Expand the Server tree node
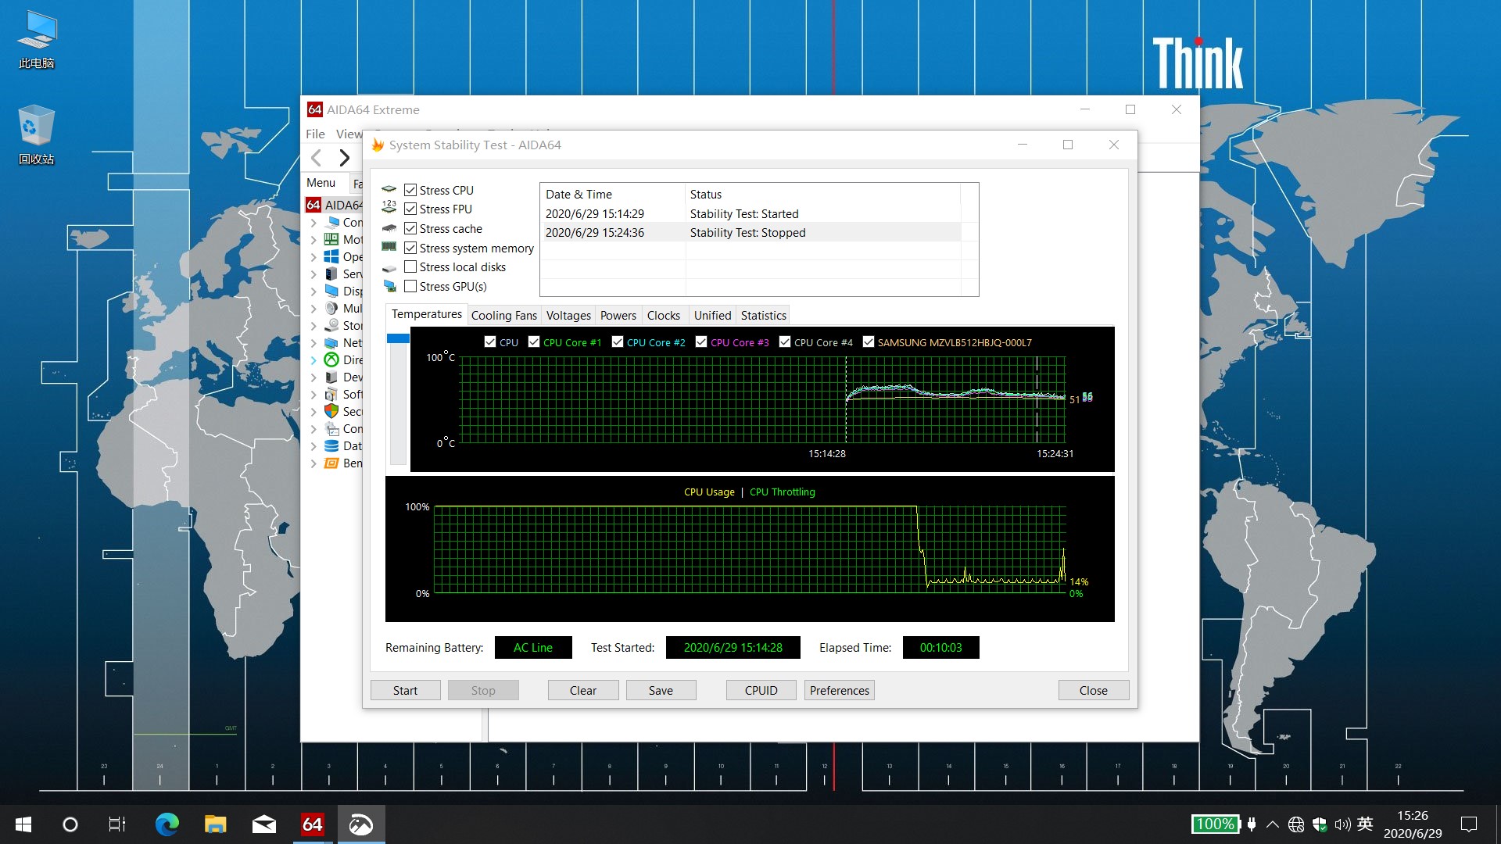 click(x=313, y=274)
